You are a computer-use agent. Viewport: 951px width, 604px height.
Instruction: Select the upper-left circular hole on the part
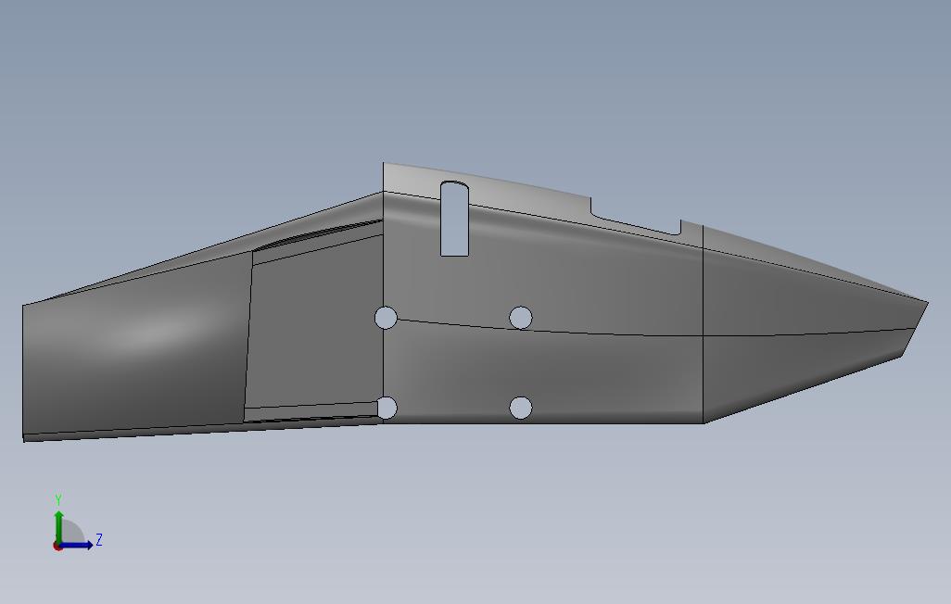[384, 317]
